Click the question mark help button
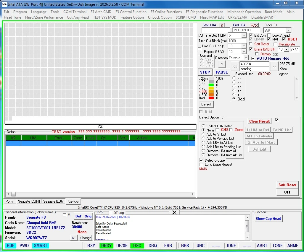This screenshot has width=304, height=252. click(222, 64)
